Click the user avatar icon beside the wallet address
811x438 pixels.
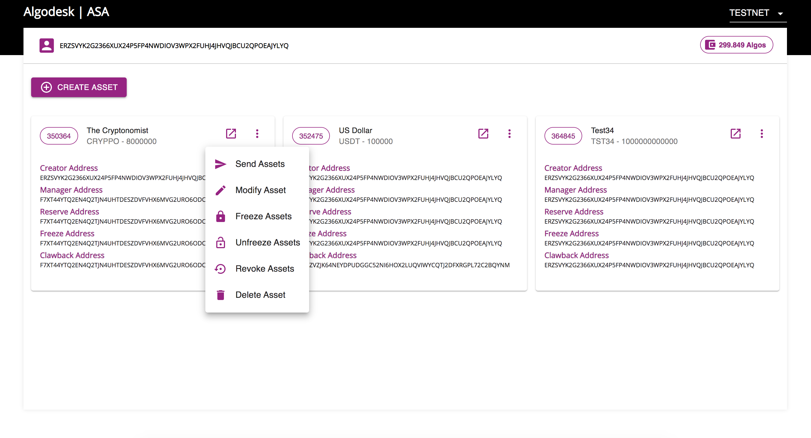click(x=46, y=45)
